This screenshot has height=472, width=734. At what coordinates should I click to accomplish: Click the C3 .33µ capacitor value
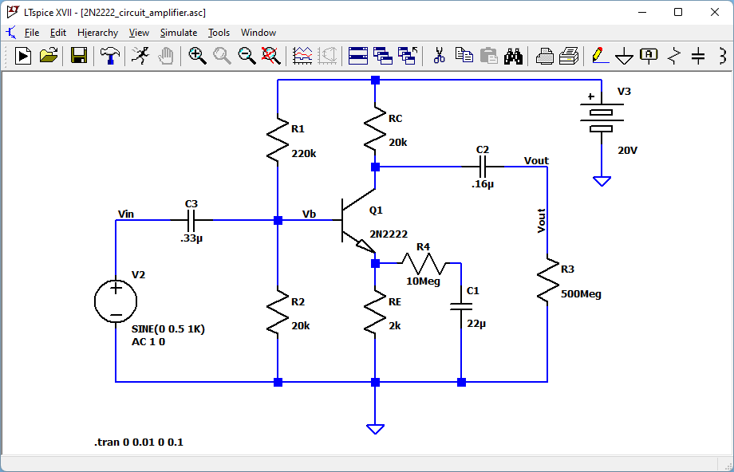pyautogui.click(x=191, y=238)
